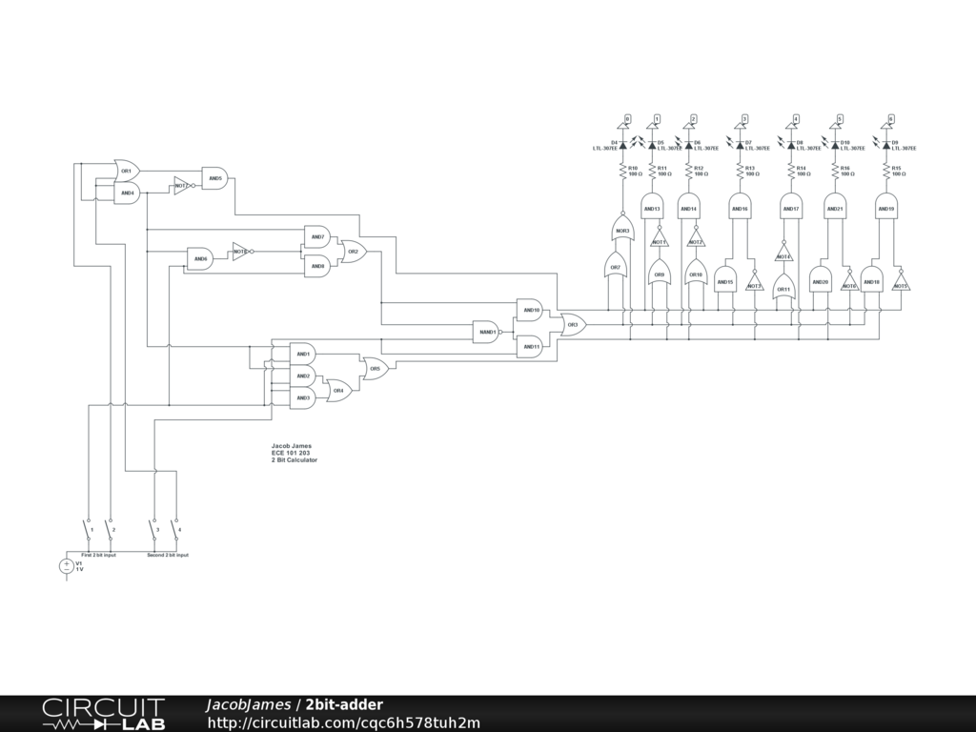
Task: Click the V1 voltage source
Action: click(67, 566)
